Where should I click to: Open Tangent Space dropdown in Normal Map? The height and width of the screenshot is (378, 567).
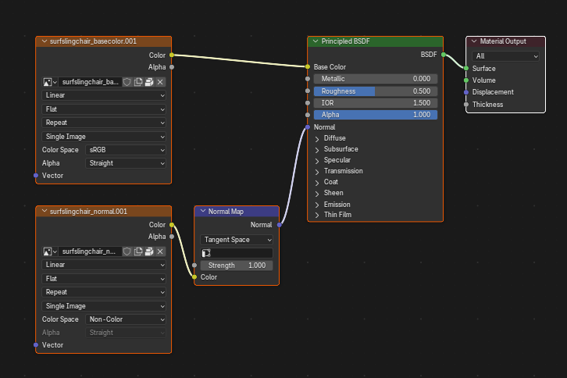[x=237, y=240]
